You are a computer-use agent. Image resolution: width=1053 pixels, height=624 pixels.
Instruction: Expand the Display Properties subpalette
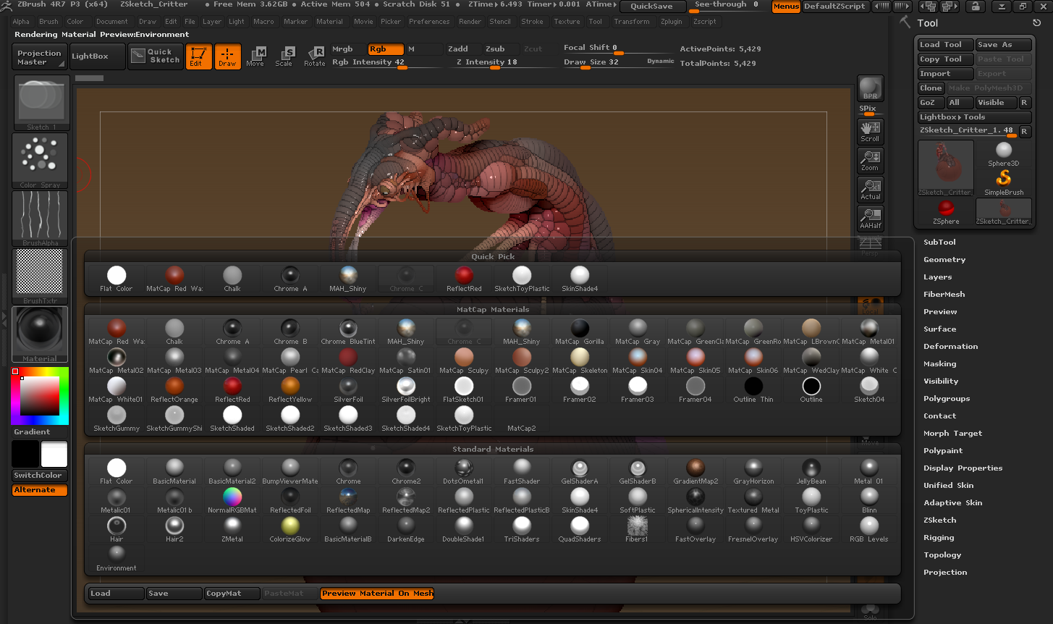[963, 468]
